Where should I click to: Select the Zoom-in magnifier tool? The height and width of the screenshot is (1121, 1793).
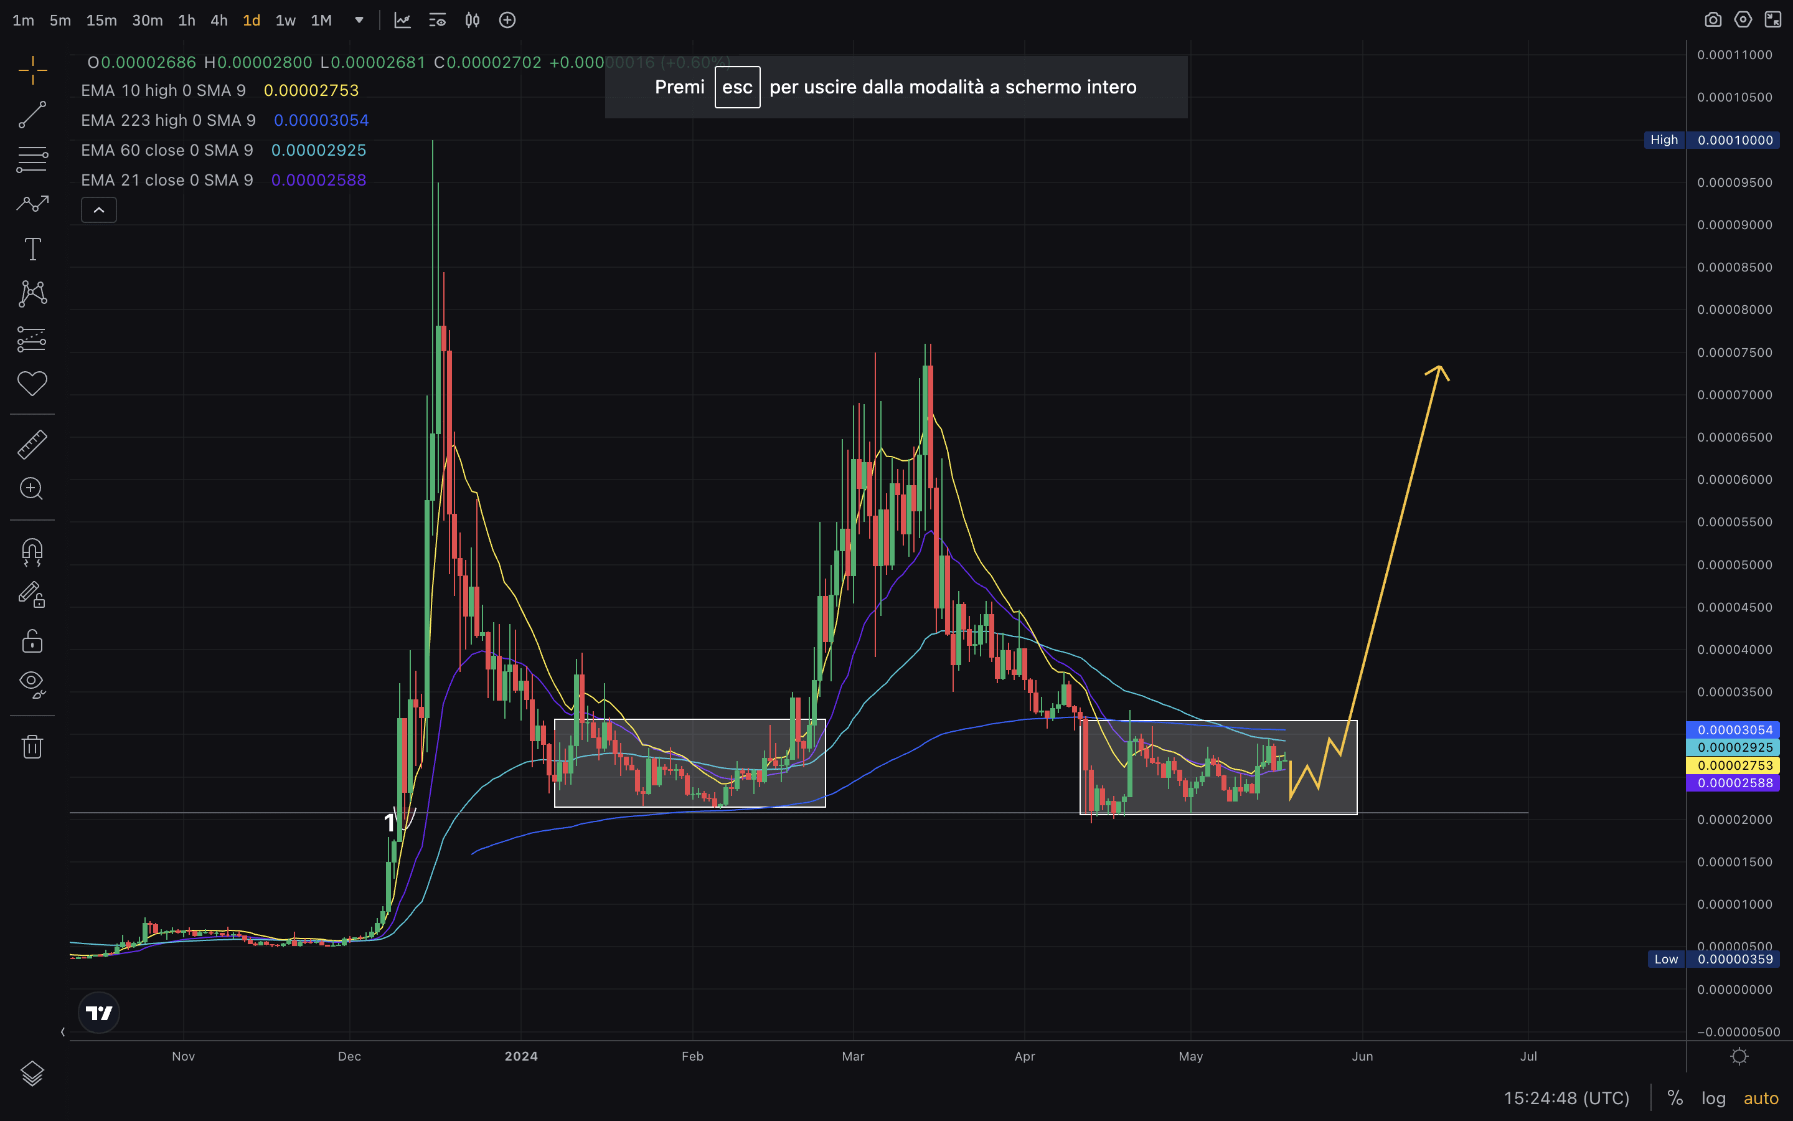point(32,490)
